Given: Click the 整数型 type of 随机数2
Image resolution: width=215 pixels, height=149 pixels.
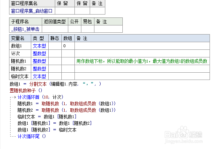Looking at the screenshot, I should pyautogui.click(x=39, y=69).
